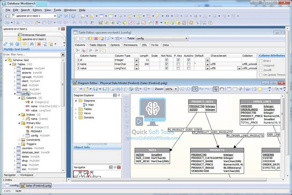Click the link reference tool in Diagram Editor

pos(241,89)
